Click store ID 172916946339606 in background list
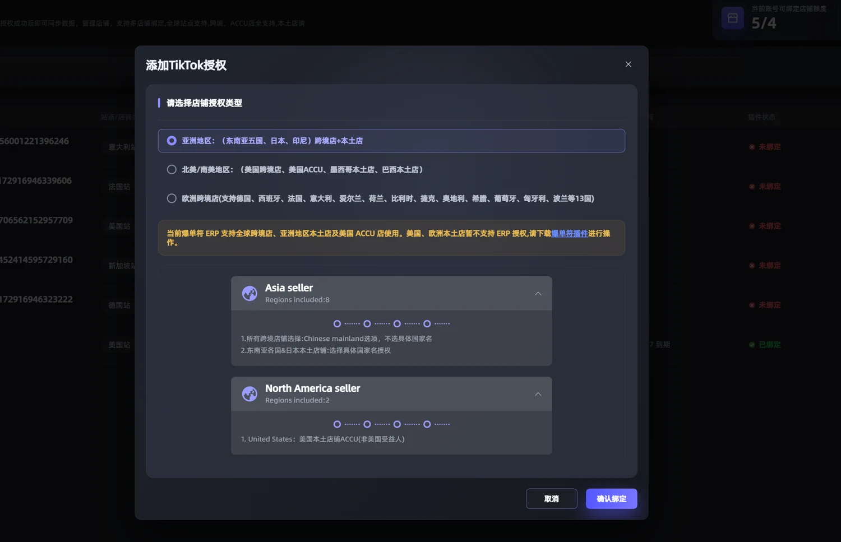841x542 pixels. (36, 180)
